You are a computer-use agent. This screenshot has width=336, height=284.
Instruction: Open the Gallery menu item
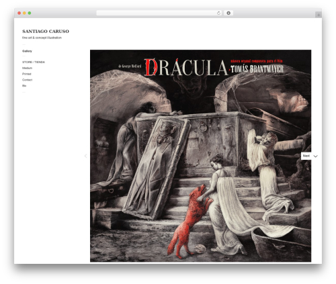tap(27, 51)
